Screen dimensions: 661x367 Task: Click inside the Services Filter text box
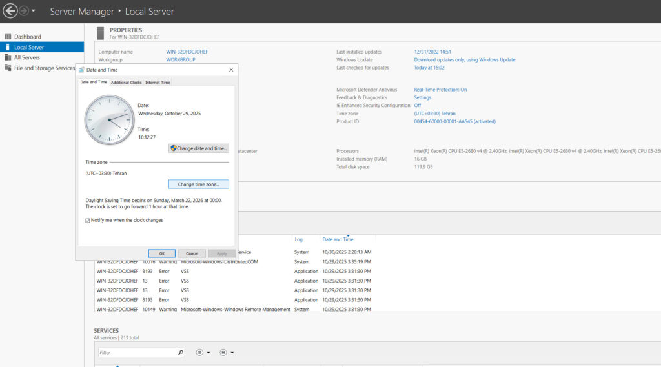(137, 352)
